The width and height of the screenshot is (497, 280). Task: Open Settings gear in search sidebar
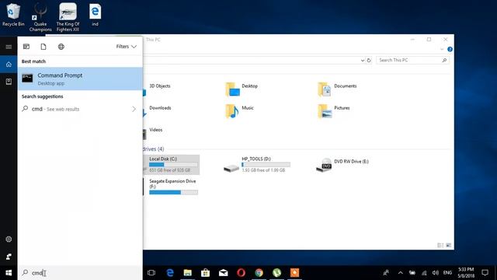tap(9, 240)
